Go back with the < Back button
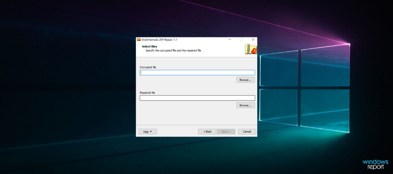 (x=207, y=131)
